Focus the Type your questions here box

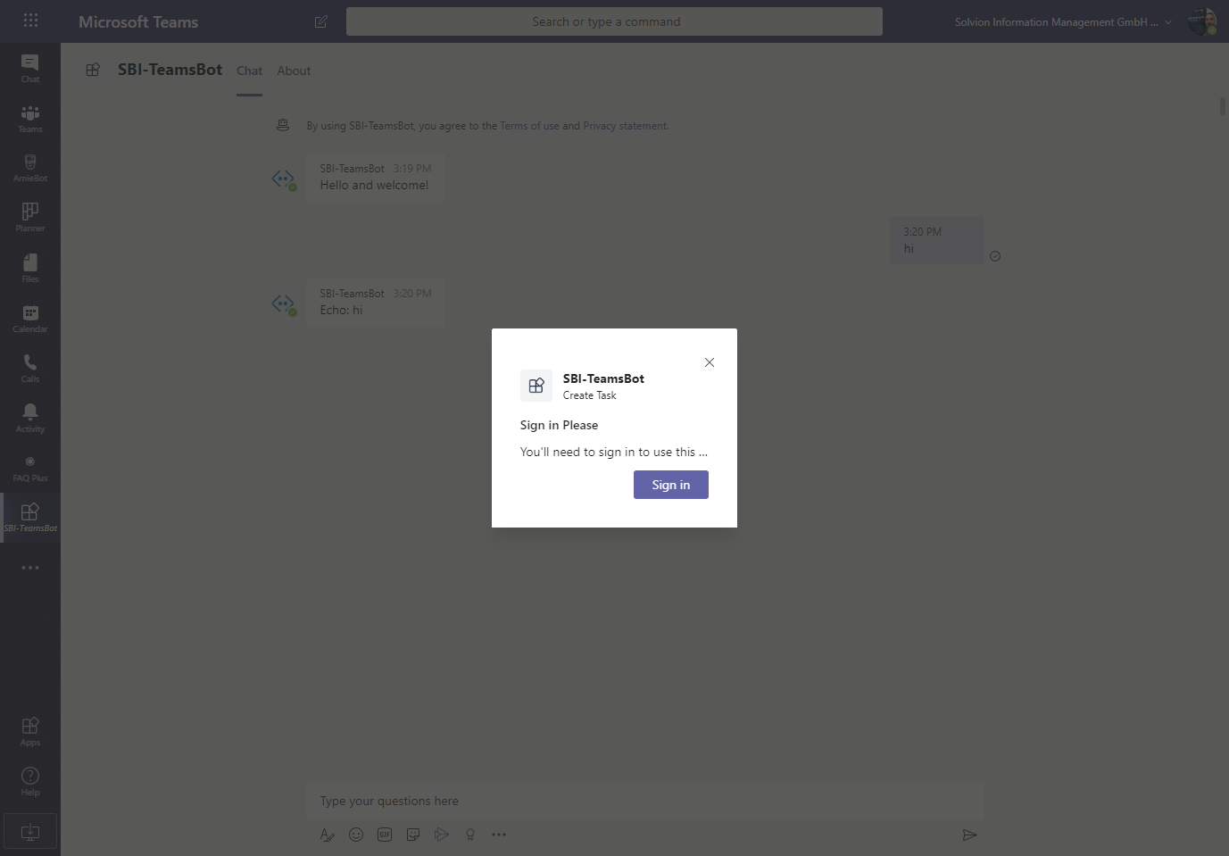pyautogui.click(x=645, y=801)
